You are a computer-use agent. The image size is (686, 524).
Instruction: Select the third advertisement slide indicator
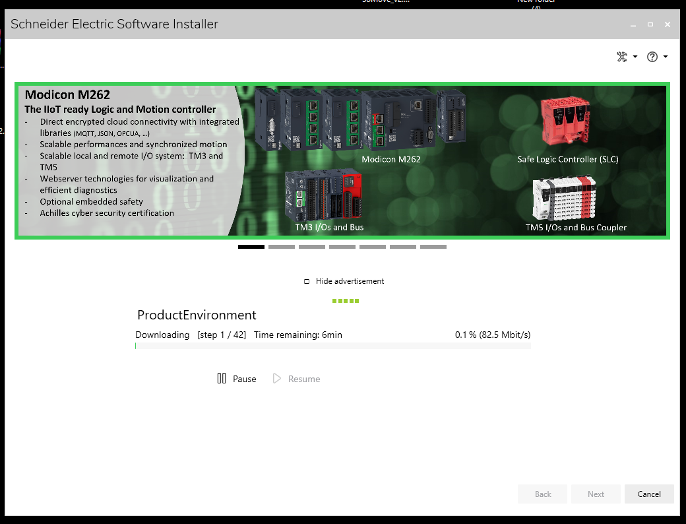tap(312, 247)
